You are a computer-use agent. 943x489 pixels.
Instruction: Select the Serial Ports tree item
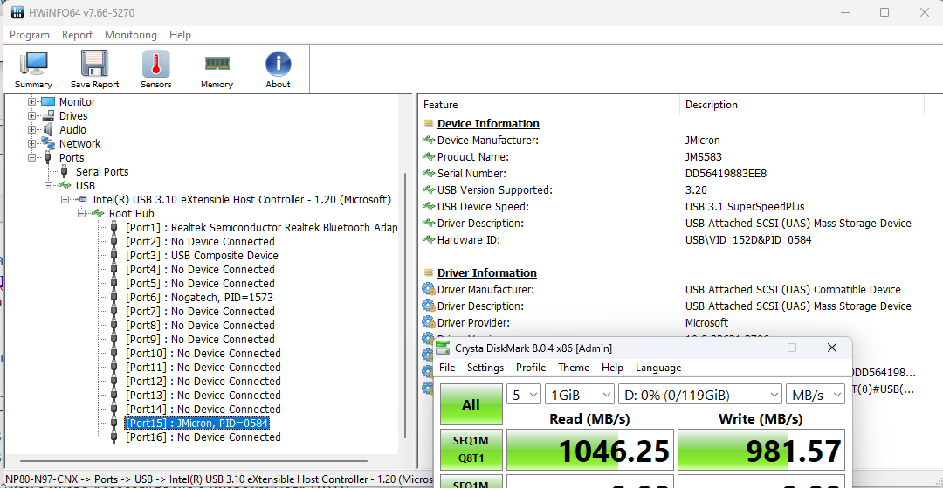point(102,171)
